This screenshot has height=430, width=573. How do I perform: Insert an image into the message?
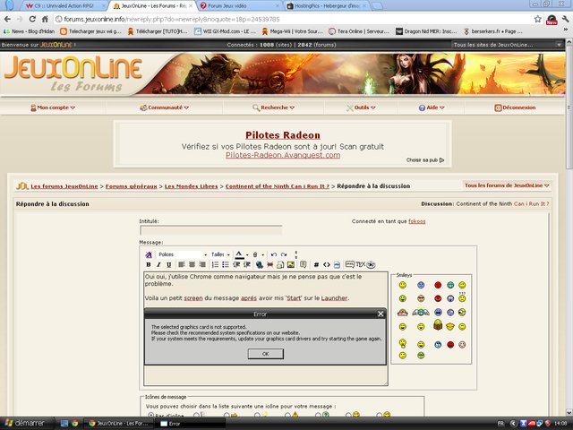291,264
